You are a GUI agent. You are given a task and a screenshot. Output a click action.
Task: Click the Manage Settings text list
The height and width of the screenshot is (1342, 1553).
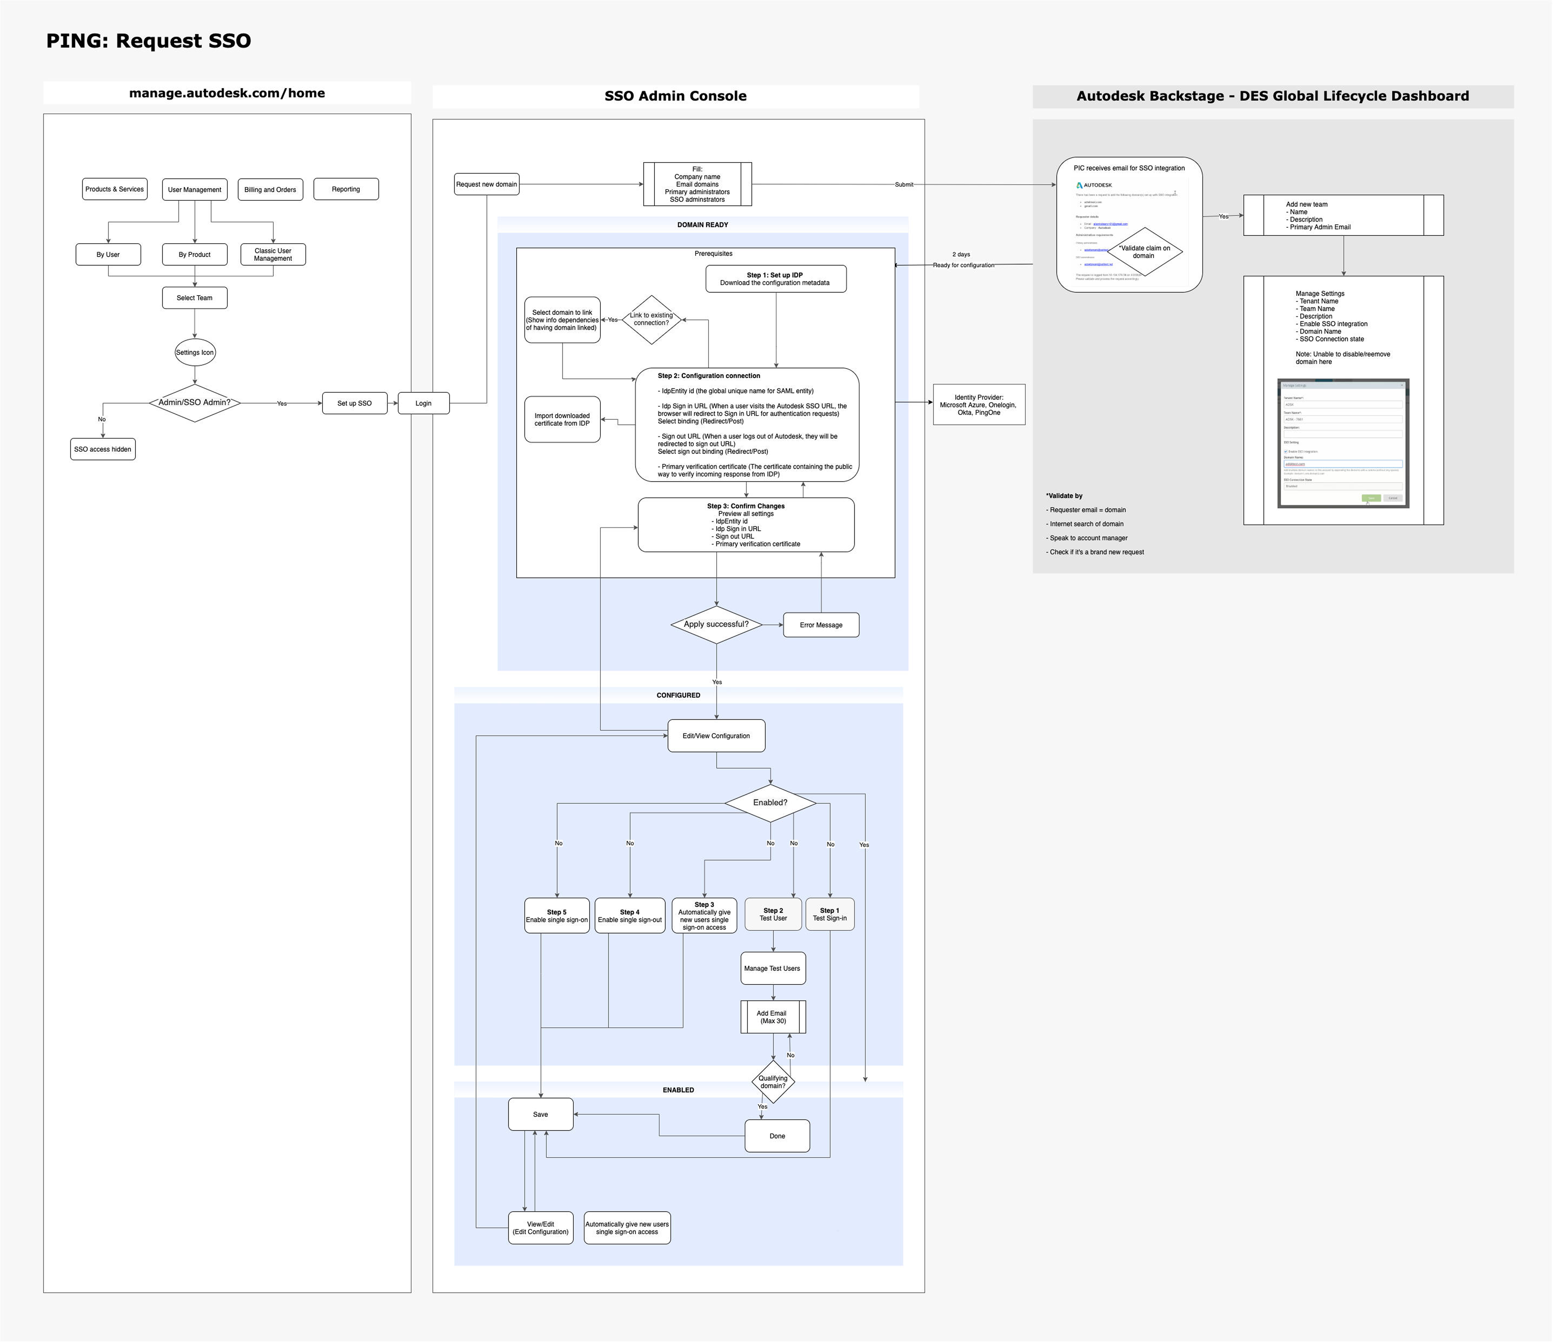click(x=1342, y=328)
